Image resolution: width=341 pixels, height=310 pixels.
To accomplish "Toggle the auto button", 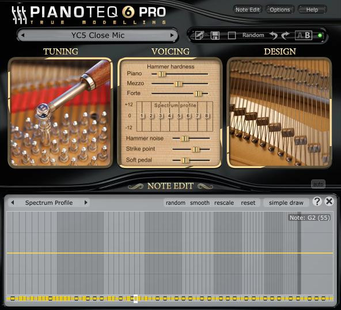I will coord(318,184).
